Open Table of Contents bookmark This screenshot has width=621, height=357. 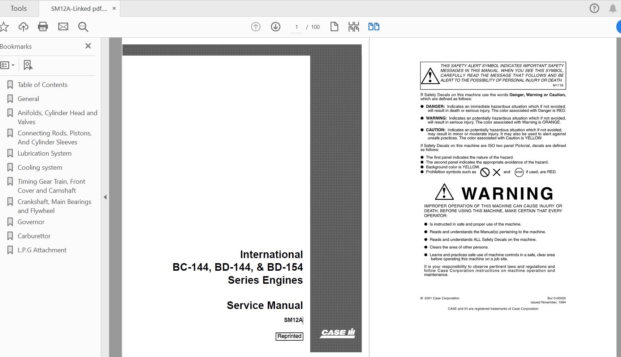[43, 85]
